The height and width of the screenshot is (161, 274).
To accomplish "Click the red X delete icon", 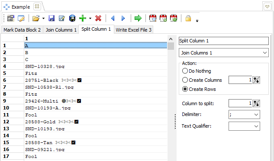I will [x=98, y=18].
